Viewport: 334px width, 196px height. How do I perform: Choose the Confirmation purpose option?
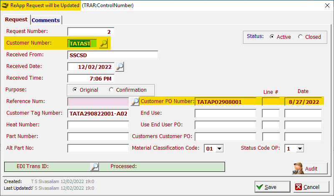coord(111,90)
